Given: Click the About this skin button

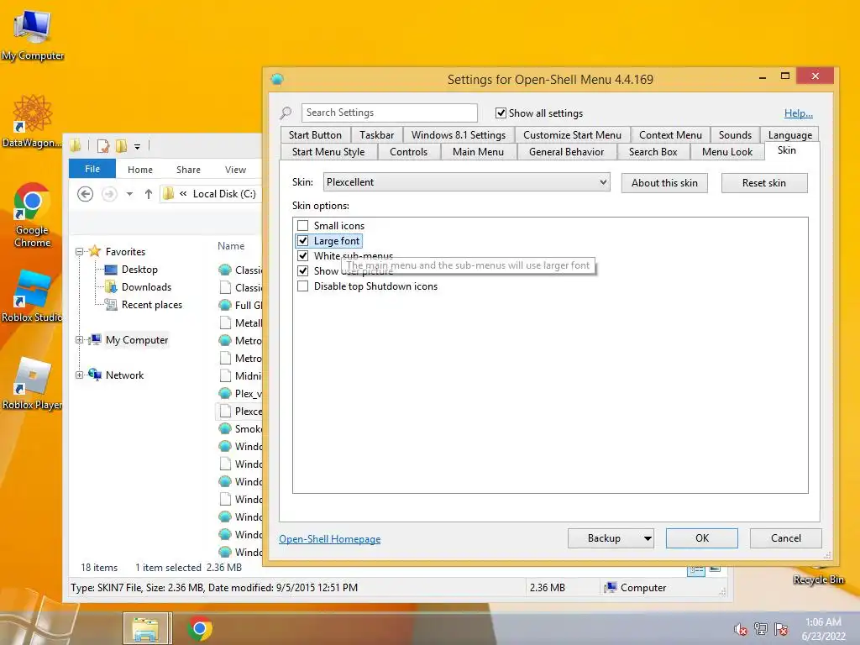Looking at the screenshot, I should point(664,183).
